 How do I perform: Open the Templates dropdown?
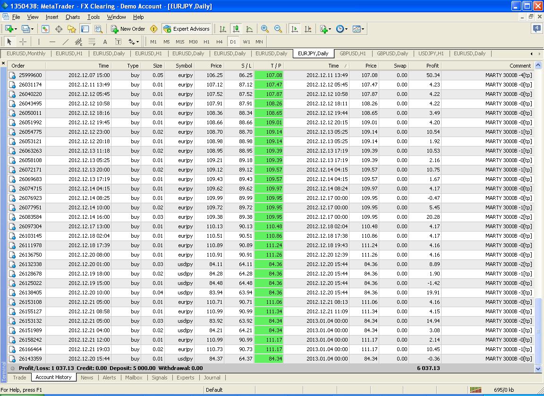[358, 29]
